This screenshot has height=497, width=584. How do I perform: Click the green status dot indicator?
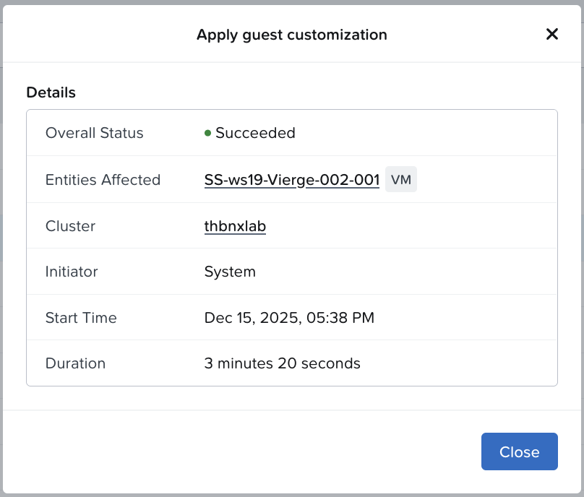tap(207, 133)
